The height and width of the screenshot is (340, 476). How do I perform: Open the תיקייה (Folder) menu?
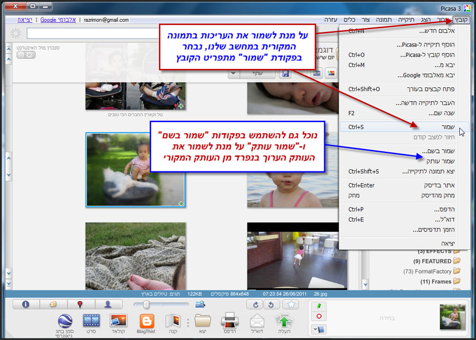pos(407,20)
